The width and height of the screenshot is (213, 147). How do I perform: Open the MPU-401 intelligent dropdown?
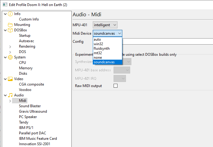coord(105,25)
